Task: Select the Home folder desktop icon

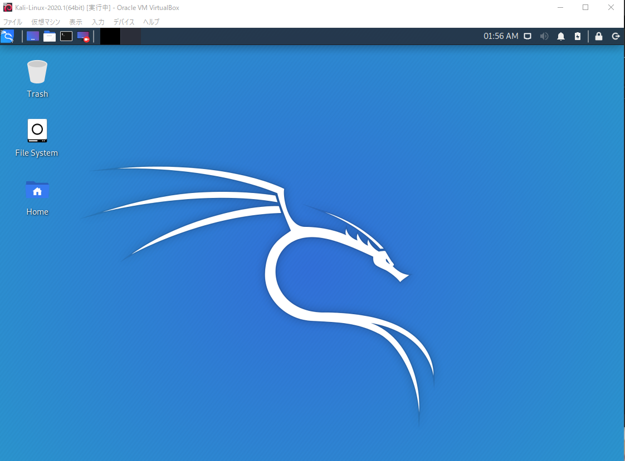Action: [x=37, y=197]
